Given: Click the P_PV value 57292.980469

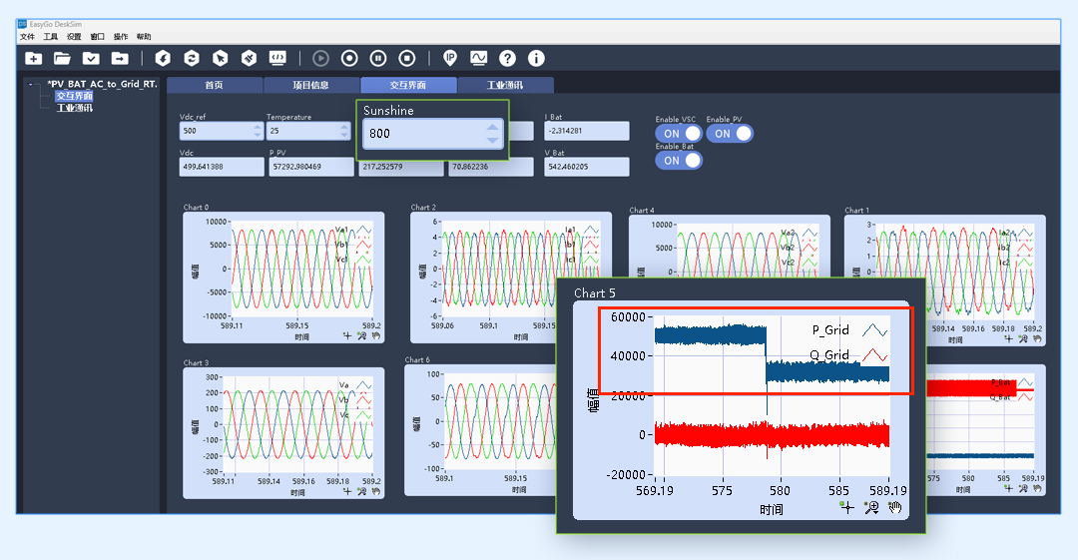Looking at the screenshot, I should pyautogui.click(x=311, y=167).
